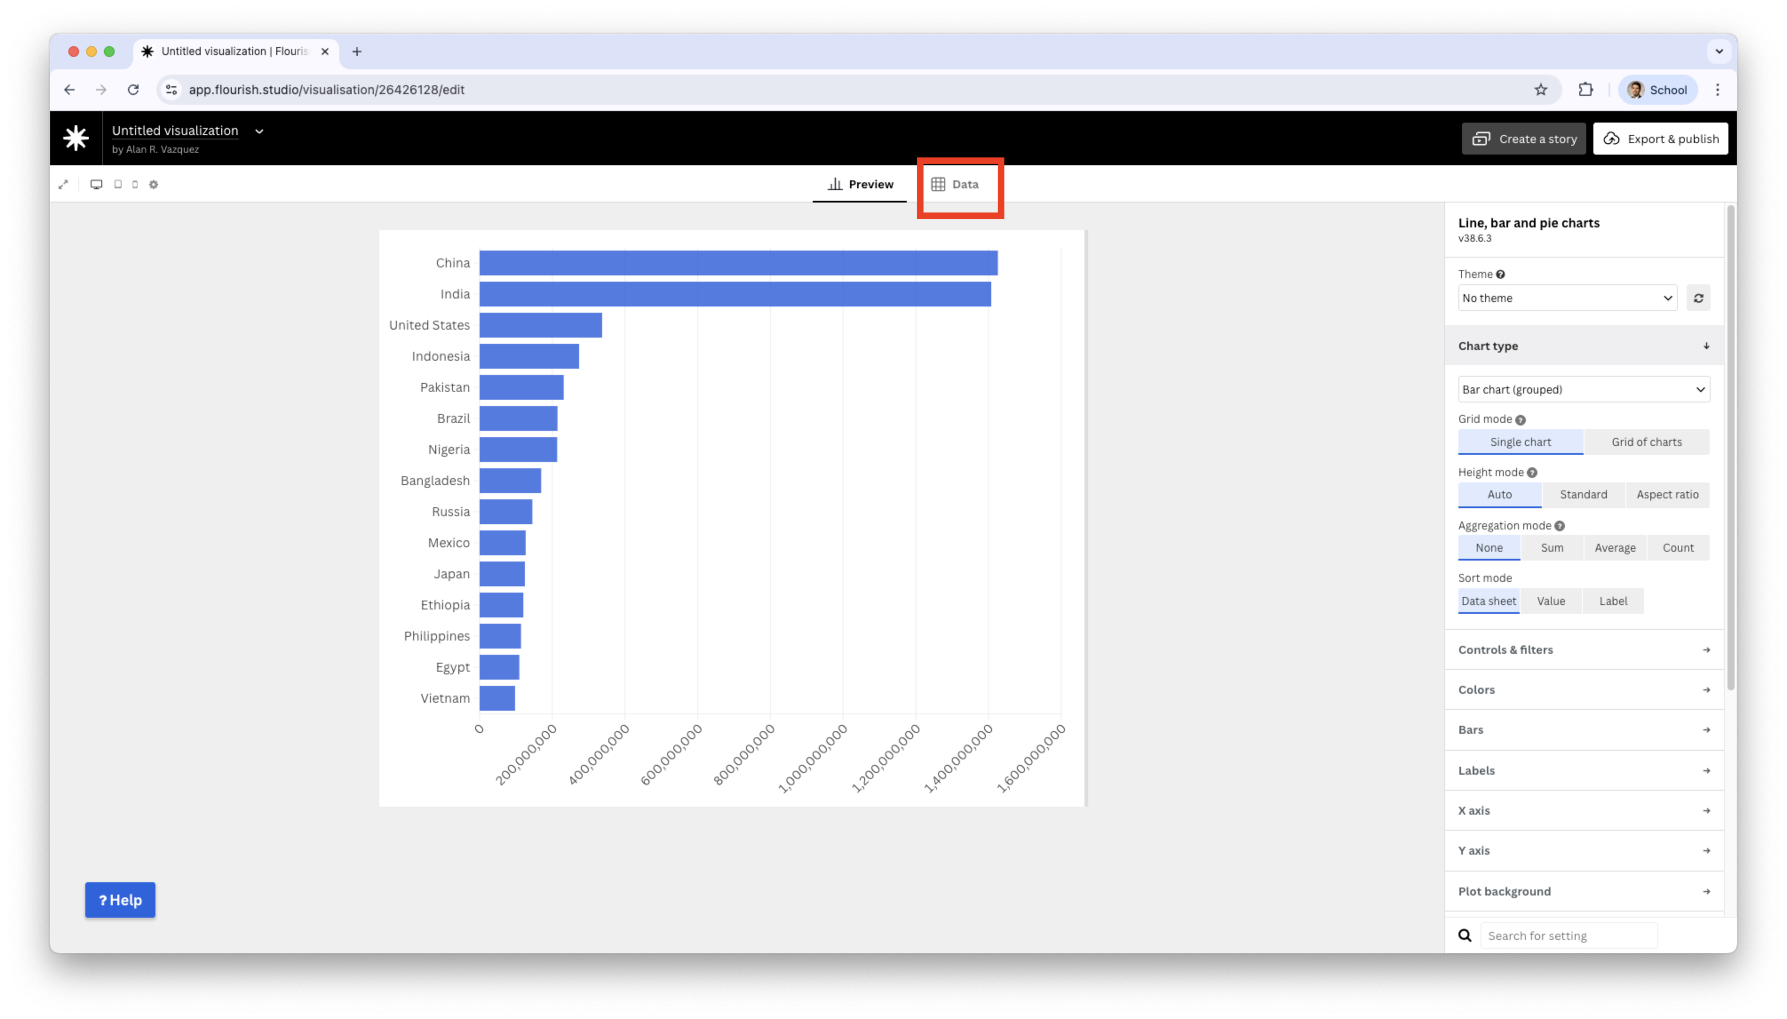Click Create a story button
The height and width of the screenshot is (1019, 1787).
1523,139
